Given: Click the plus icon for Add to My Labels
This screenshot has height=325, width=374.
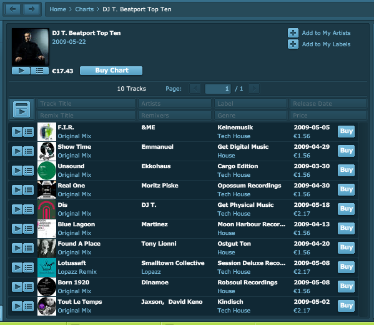Looking at the screenshot, I should pos(293,44).
